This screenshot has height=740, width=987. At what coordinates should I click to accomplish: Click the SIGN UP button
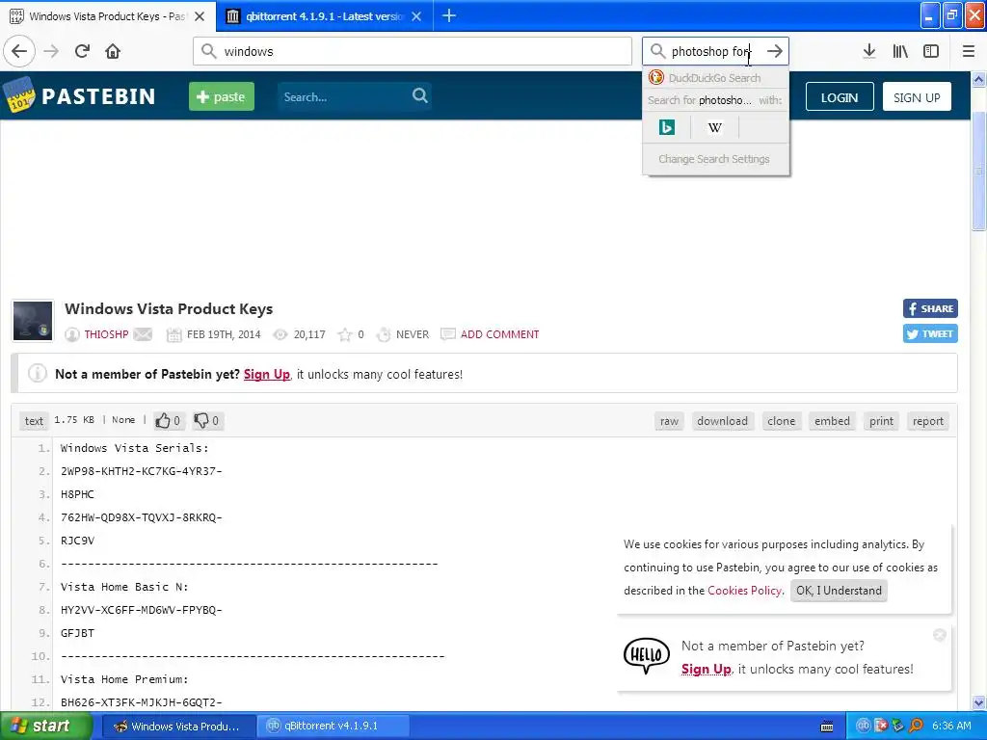[x=917, y=97]
